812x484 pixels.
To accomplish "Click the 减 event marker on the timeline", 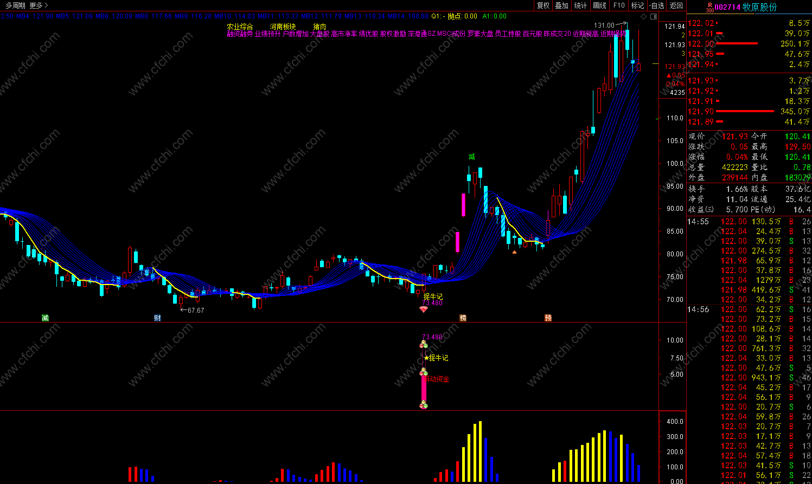I will click(46, 318).
